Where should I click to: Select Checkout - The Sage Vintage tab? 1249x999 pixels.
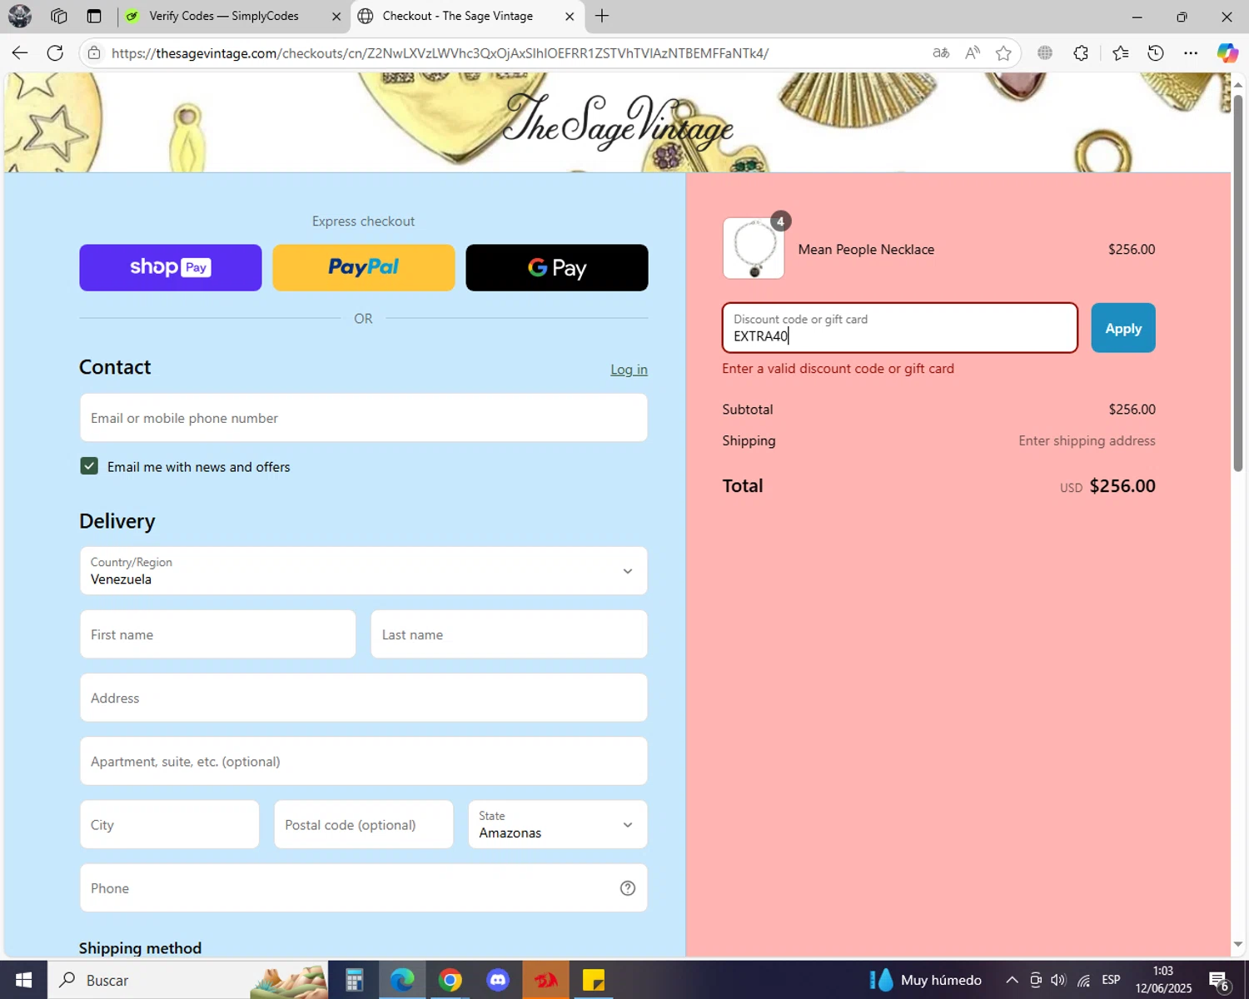457,16
